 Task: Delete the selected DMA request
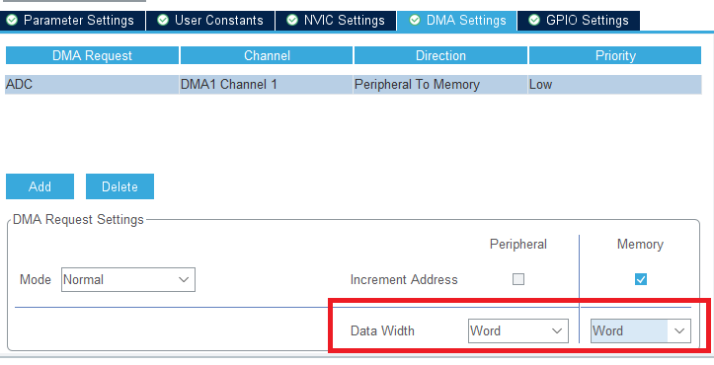click(x=119, y=186)
